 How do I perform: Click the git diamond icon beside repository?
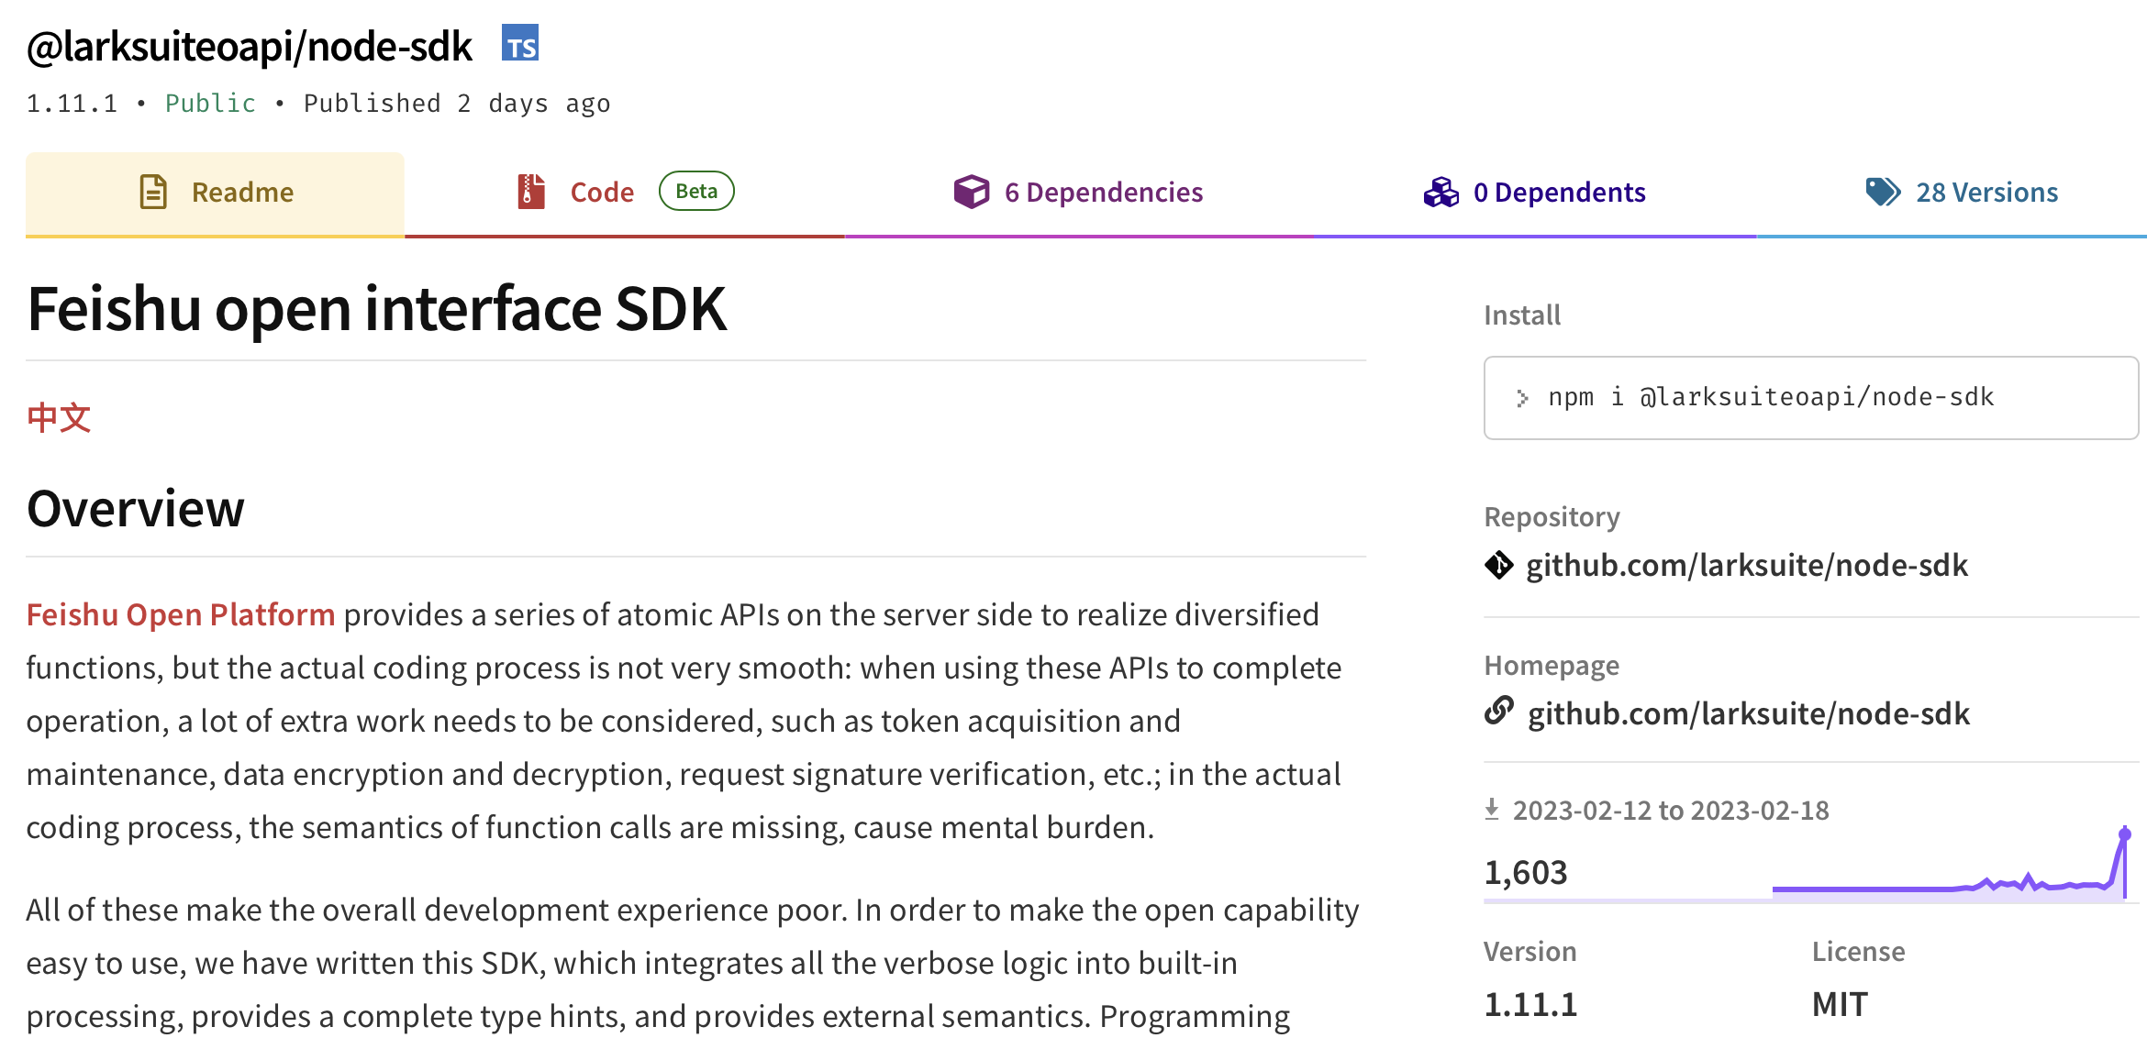[x=1499, y=565]
